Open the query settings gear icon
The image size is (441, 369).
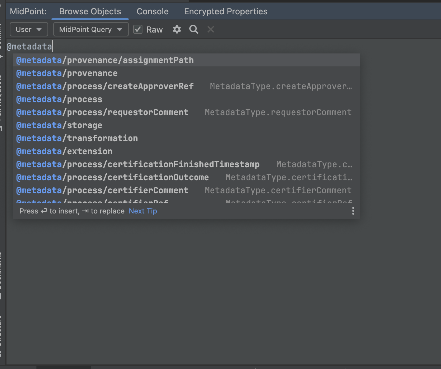point(177,29)
